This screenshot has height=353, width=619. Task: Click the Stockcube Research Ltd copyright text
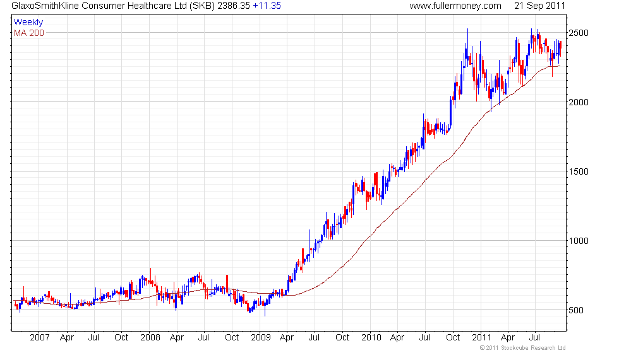tap(523, 348)
